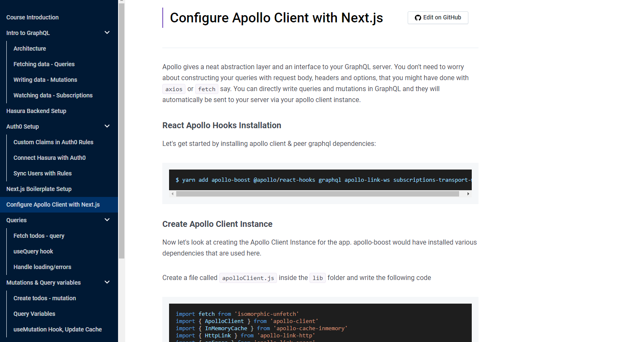
Task: Open Custom Claims in Auth0 Rules
Action: tap(54, 142)
